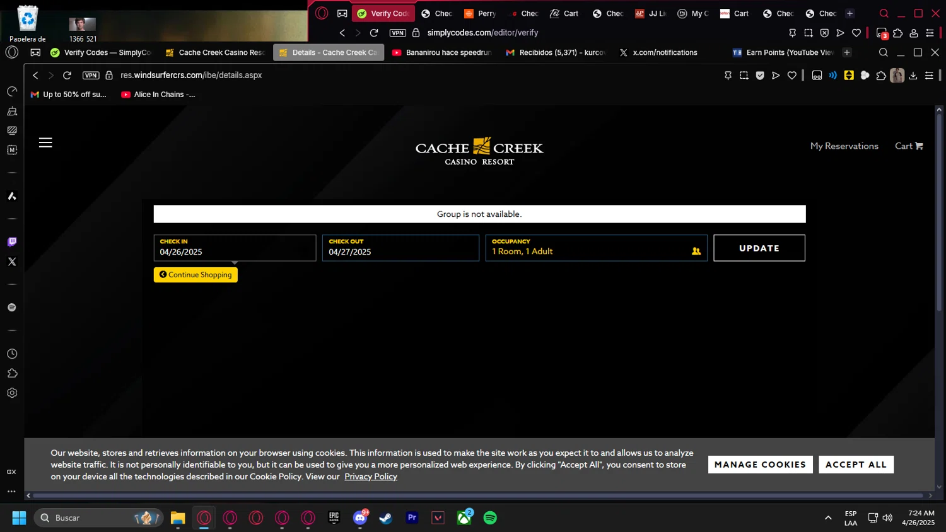This screenshot has width=946, height=532.
Task: Open sidebar three-dots more menu
Action: coord(11,491)
